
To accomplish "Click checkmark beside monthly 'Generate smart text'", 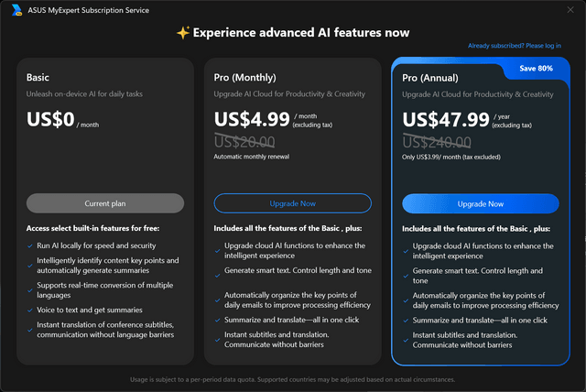I will (x=218, y=276).
